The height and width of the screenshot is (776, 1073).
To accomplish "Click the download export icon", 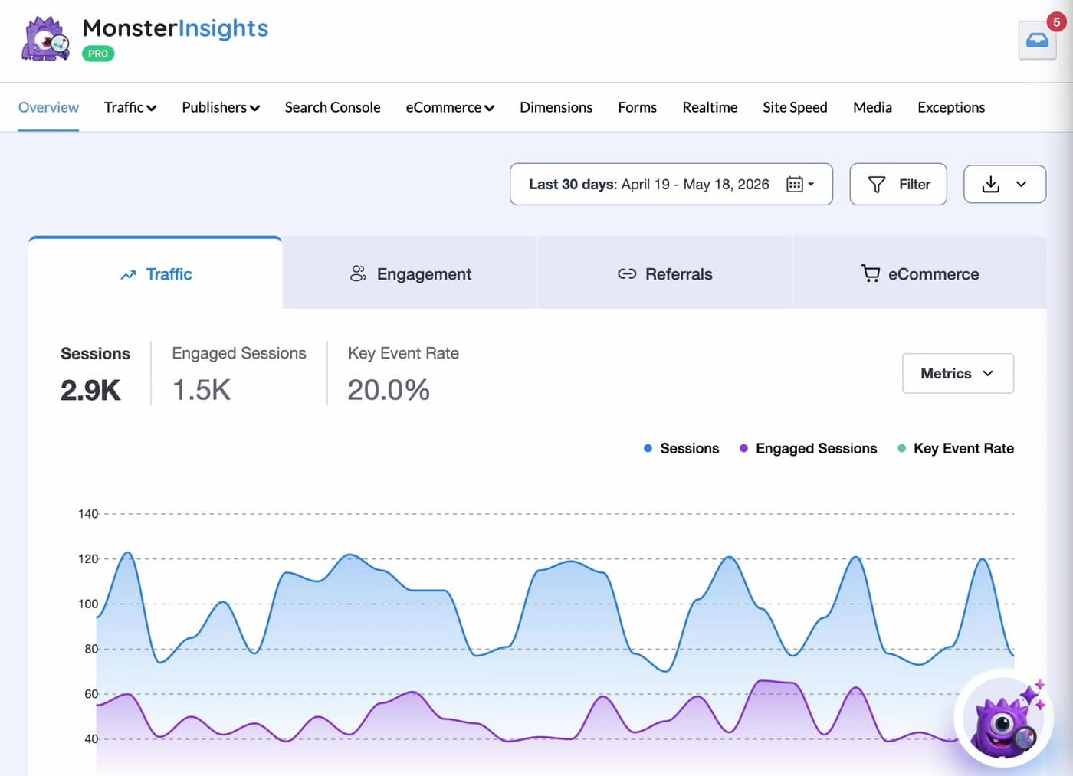I will pyautogui.click(x=991, y=184).
